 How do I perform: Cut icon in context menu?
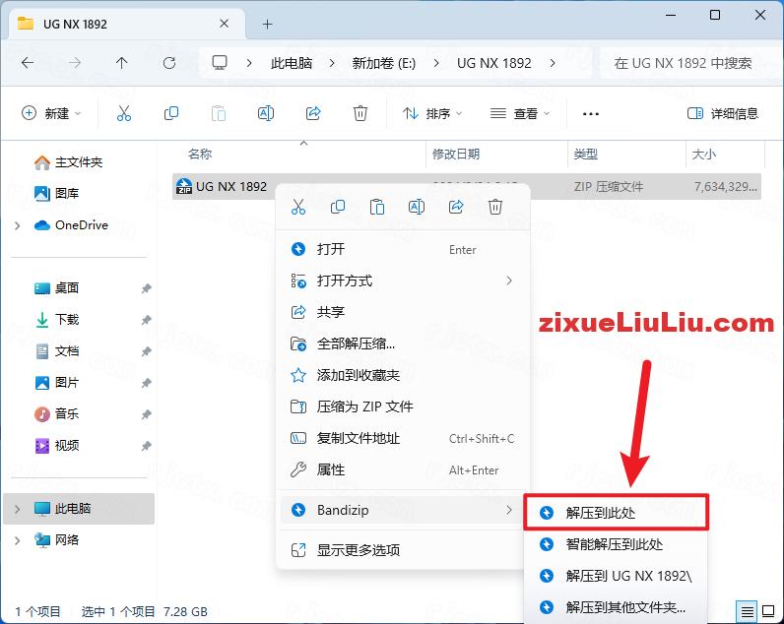click(298, 207)
